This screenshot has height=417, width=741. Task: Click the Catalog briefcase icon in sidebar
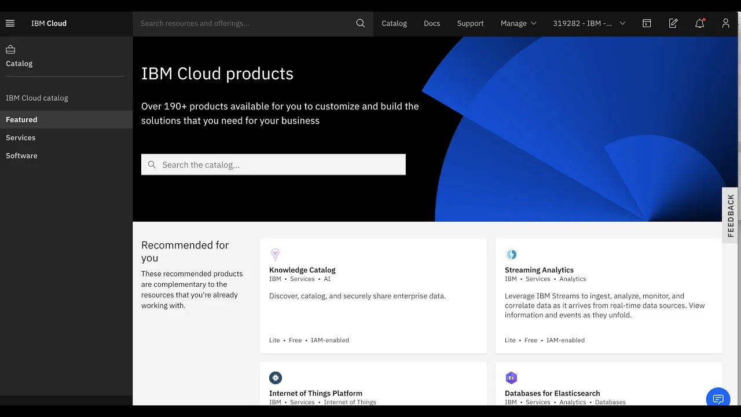[x=10, y=49]
